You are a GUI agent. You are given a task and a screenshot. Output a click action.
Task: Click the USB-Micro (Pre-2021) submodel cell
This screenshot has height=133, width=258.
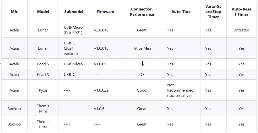[73, 30]
